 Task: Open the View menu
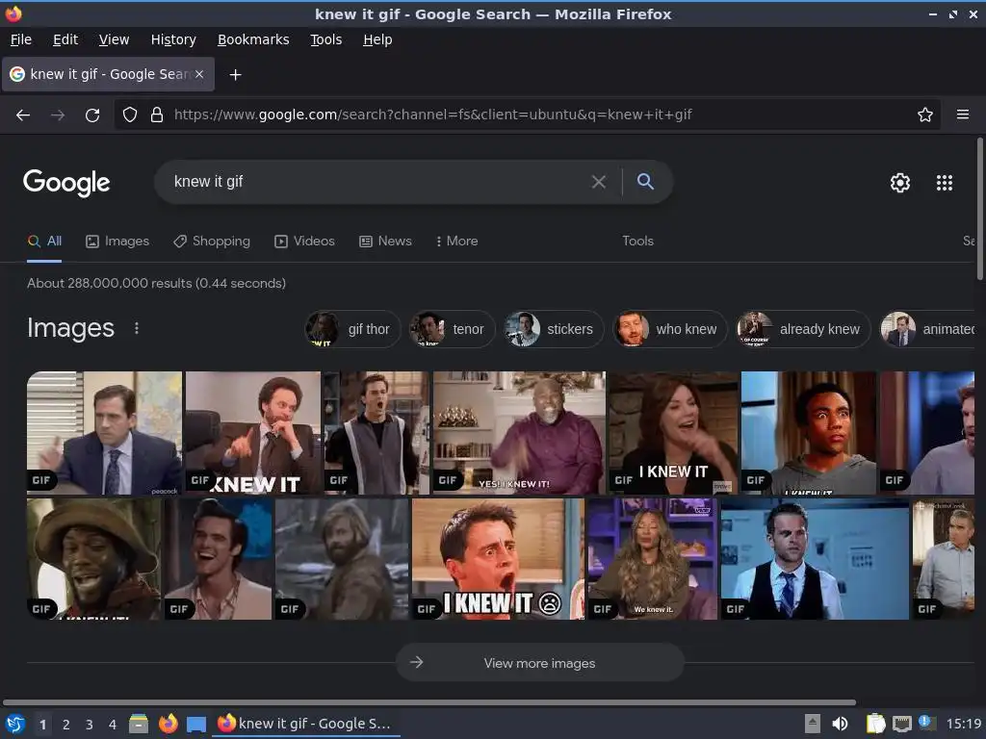114,39
